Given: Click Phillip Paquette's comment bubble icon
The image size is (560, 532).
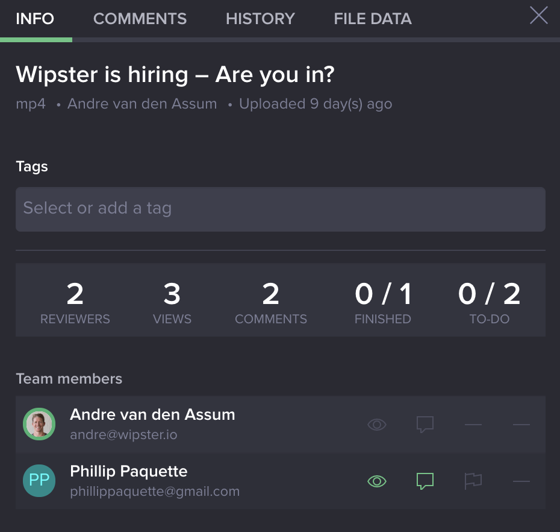Looking at the screenshot, I should (x=425, y=481).
